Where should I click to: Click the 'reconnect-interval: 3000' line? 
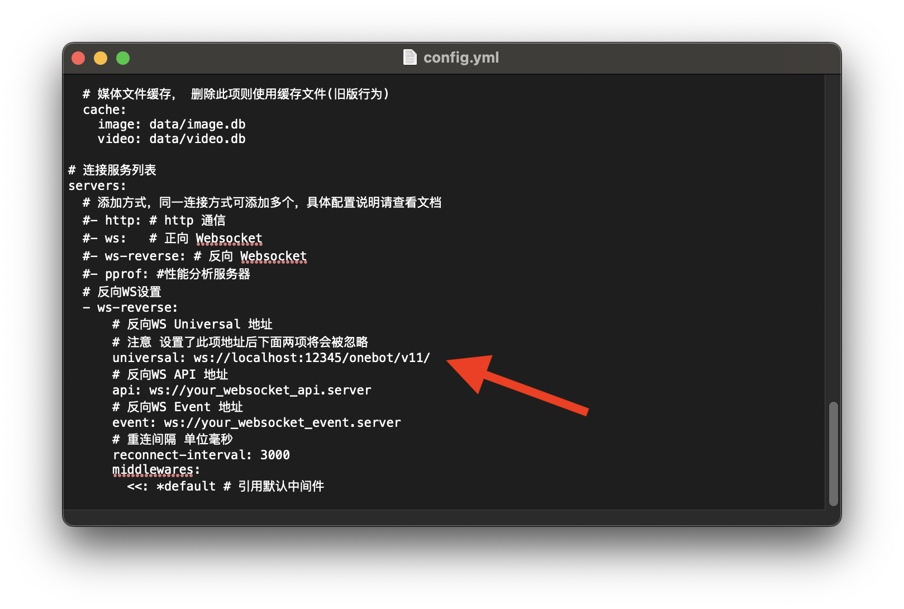[201, 455]
